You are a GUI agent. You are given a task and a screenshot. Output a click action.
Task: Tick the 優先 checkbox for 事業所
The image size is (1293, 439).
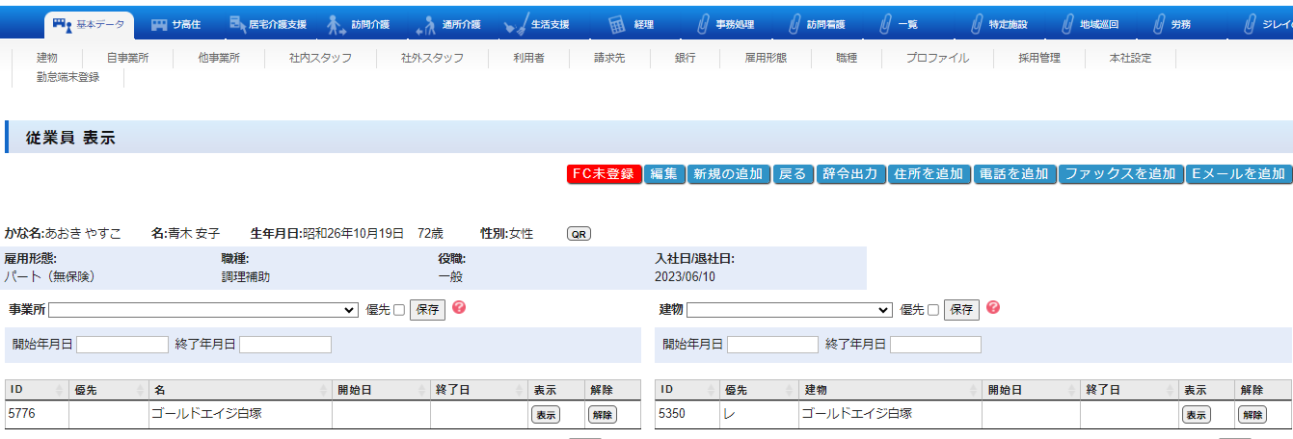399,310
